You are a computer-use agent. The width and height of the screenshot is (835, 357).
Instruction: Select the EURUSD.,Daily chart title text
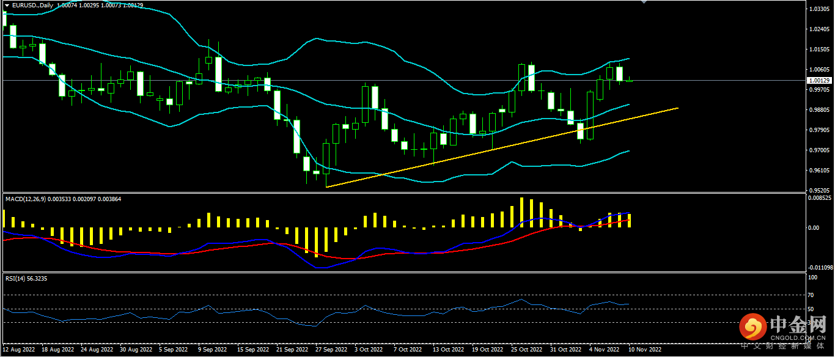click(31, 4)
